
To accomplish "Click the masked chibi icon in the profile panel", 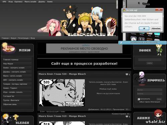I will 141,78.
